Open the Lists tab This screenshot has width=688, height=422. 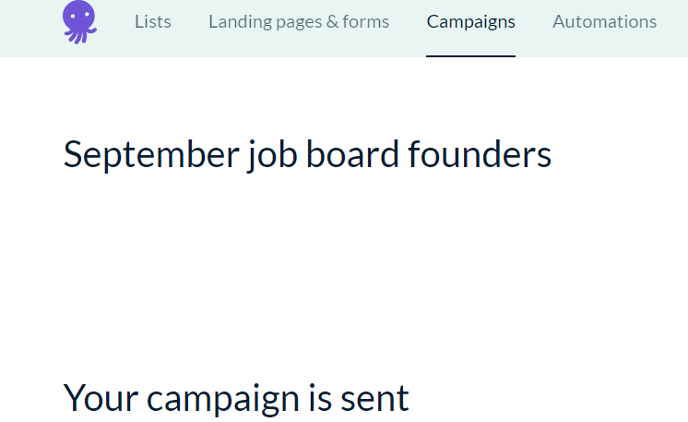click(152, 21)
